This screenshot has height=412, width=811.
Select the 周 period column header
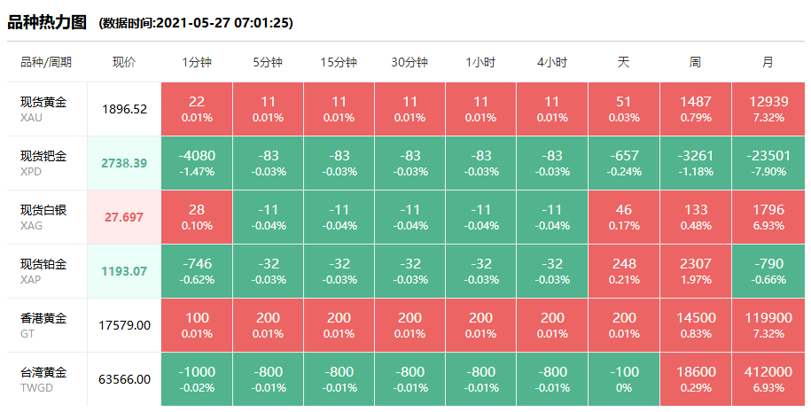click(x=695, y=63)
